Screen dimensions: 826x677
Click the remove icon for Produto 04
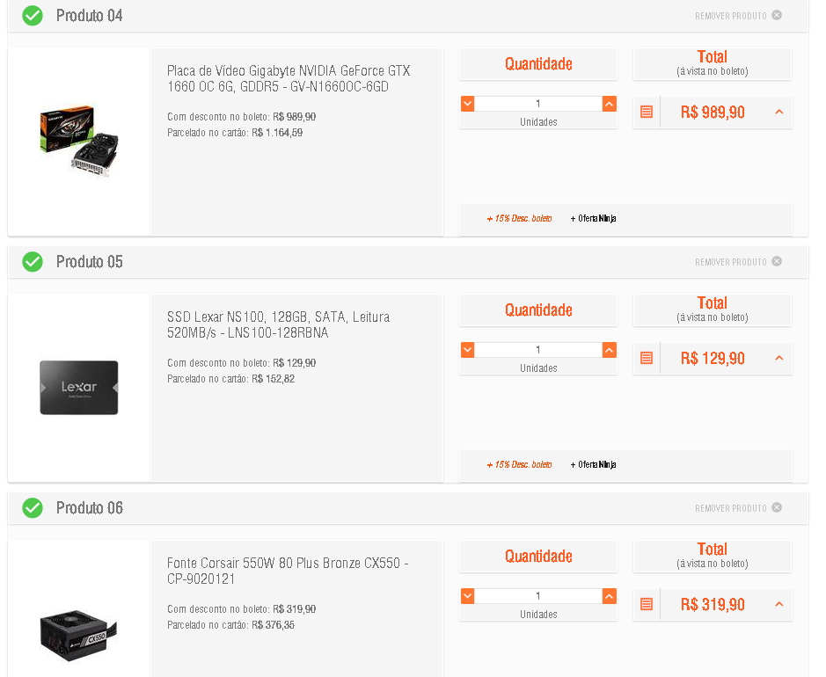point(777,15)
